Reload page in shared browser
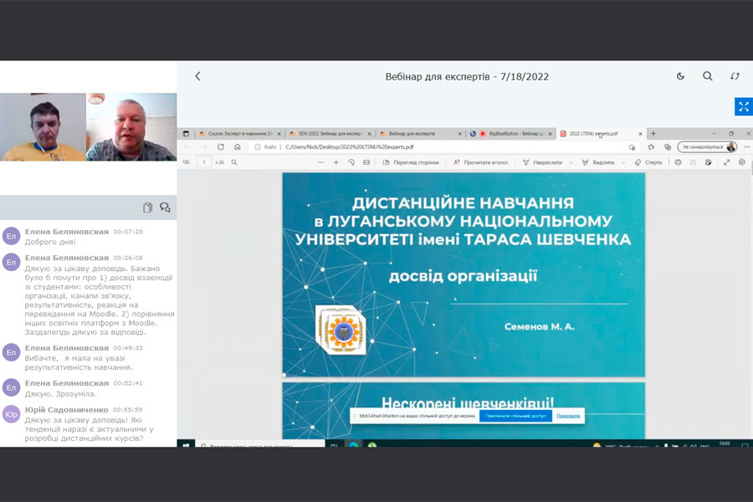Image resolution: width=753 pixels, height=502 pixels. click(221, 146)
